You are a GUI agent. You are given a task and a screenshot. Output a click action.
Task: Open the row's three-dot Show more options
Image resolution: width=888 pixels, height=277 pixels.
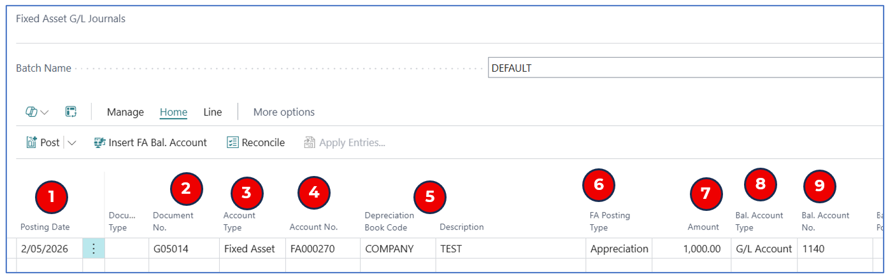click(x=93, y=249)
